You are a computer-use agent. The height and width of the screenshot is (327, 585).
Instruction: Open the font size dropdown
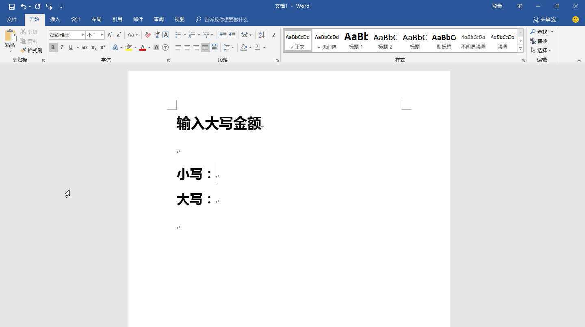[x=102, y=35]
